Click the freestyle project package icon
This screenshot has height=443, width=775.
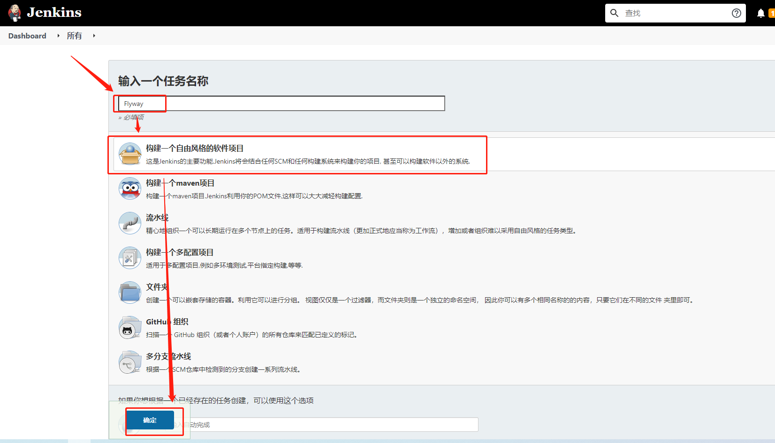click(x=130, y=154)
